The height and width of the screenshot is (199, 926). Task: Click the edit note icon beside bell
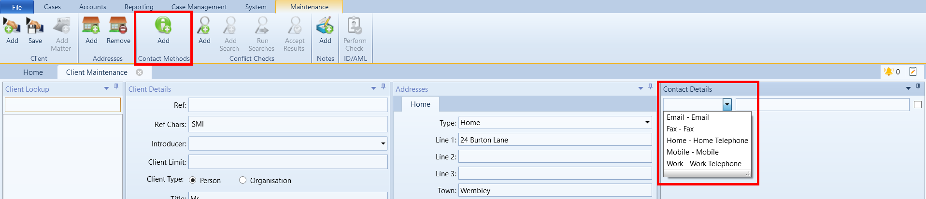click(913, 71)
